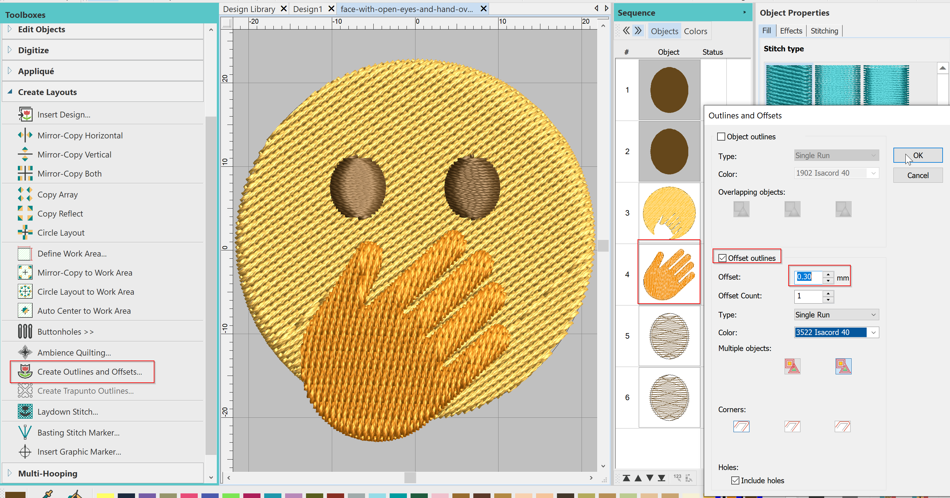Viewport: 950px width, 498px height.
Task: Expand the Appliqué toolbox
Action: [102, 71]
